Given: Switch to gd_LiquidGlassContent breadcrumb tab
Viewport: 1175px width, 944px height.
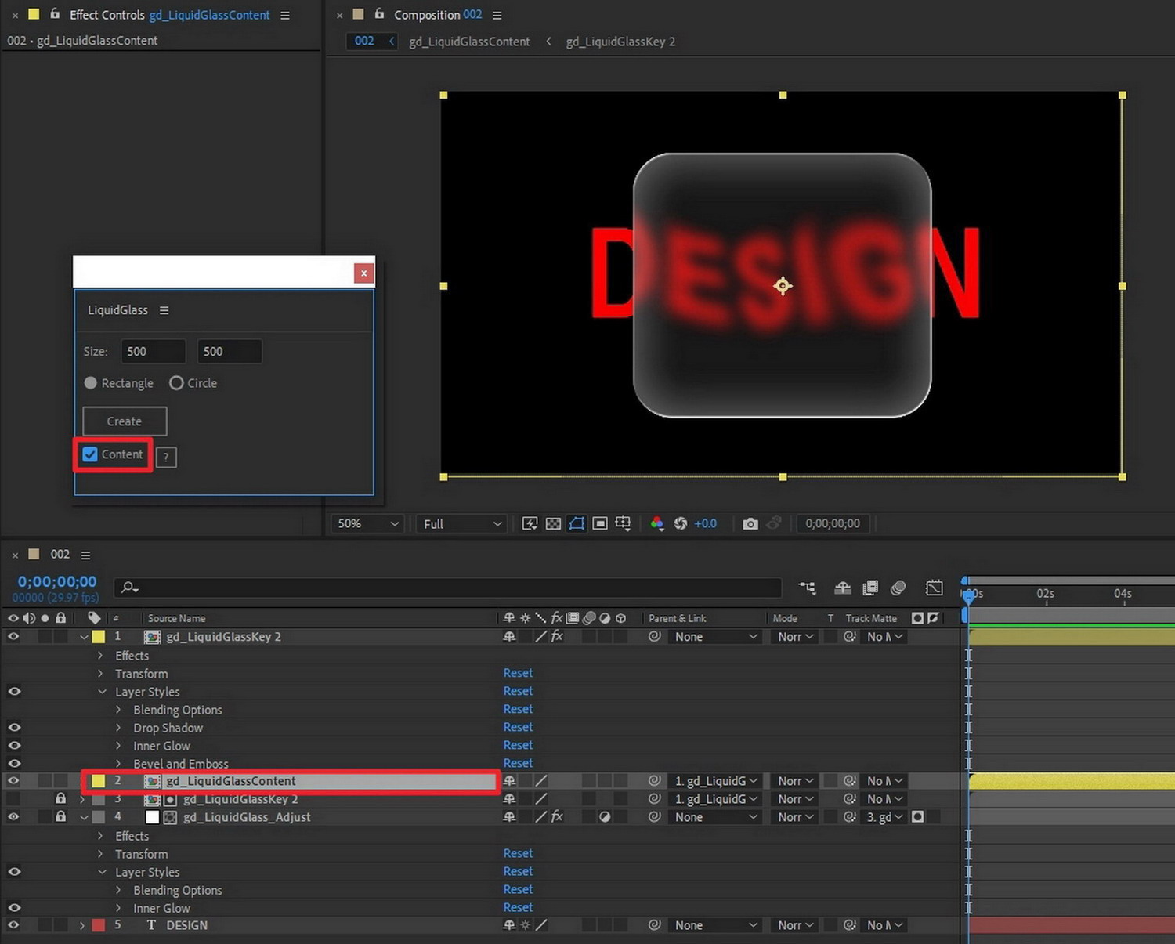Looking at the screenshot, I should (x=469, y=42).
